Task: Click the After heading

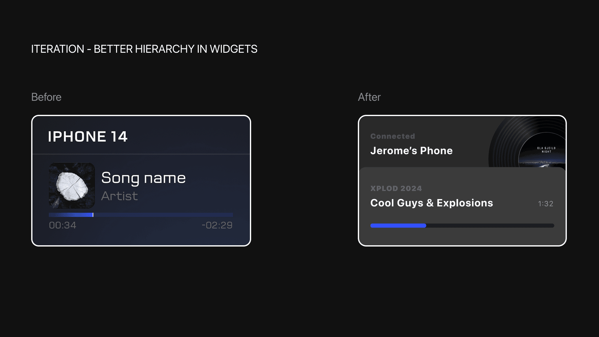Action: 369,97
